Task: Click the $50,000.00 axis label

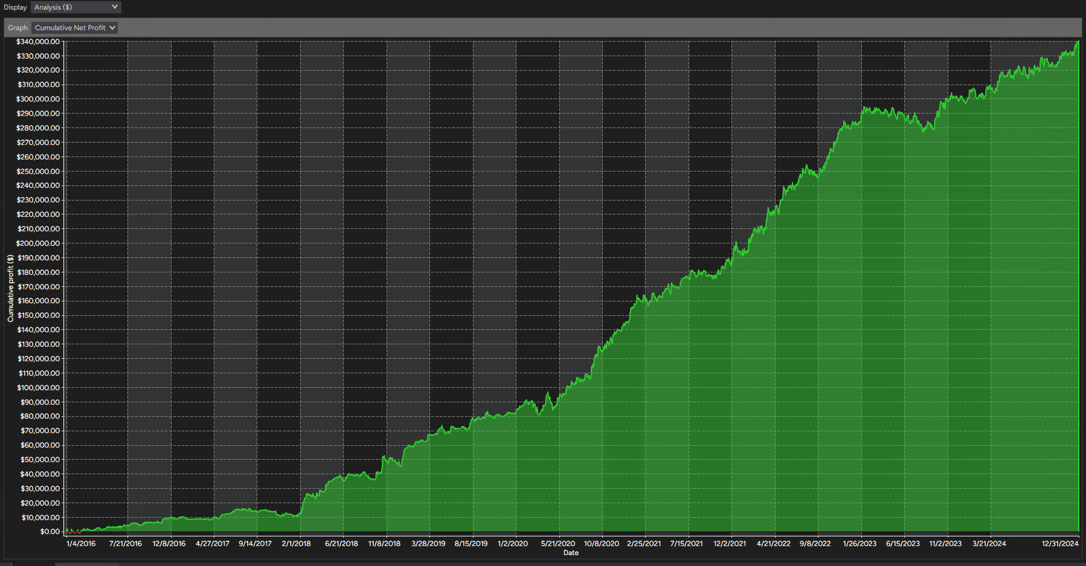Action: pos(40,460)
